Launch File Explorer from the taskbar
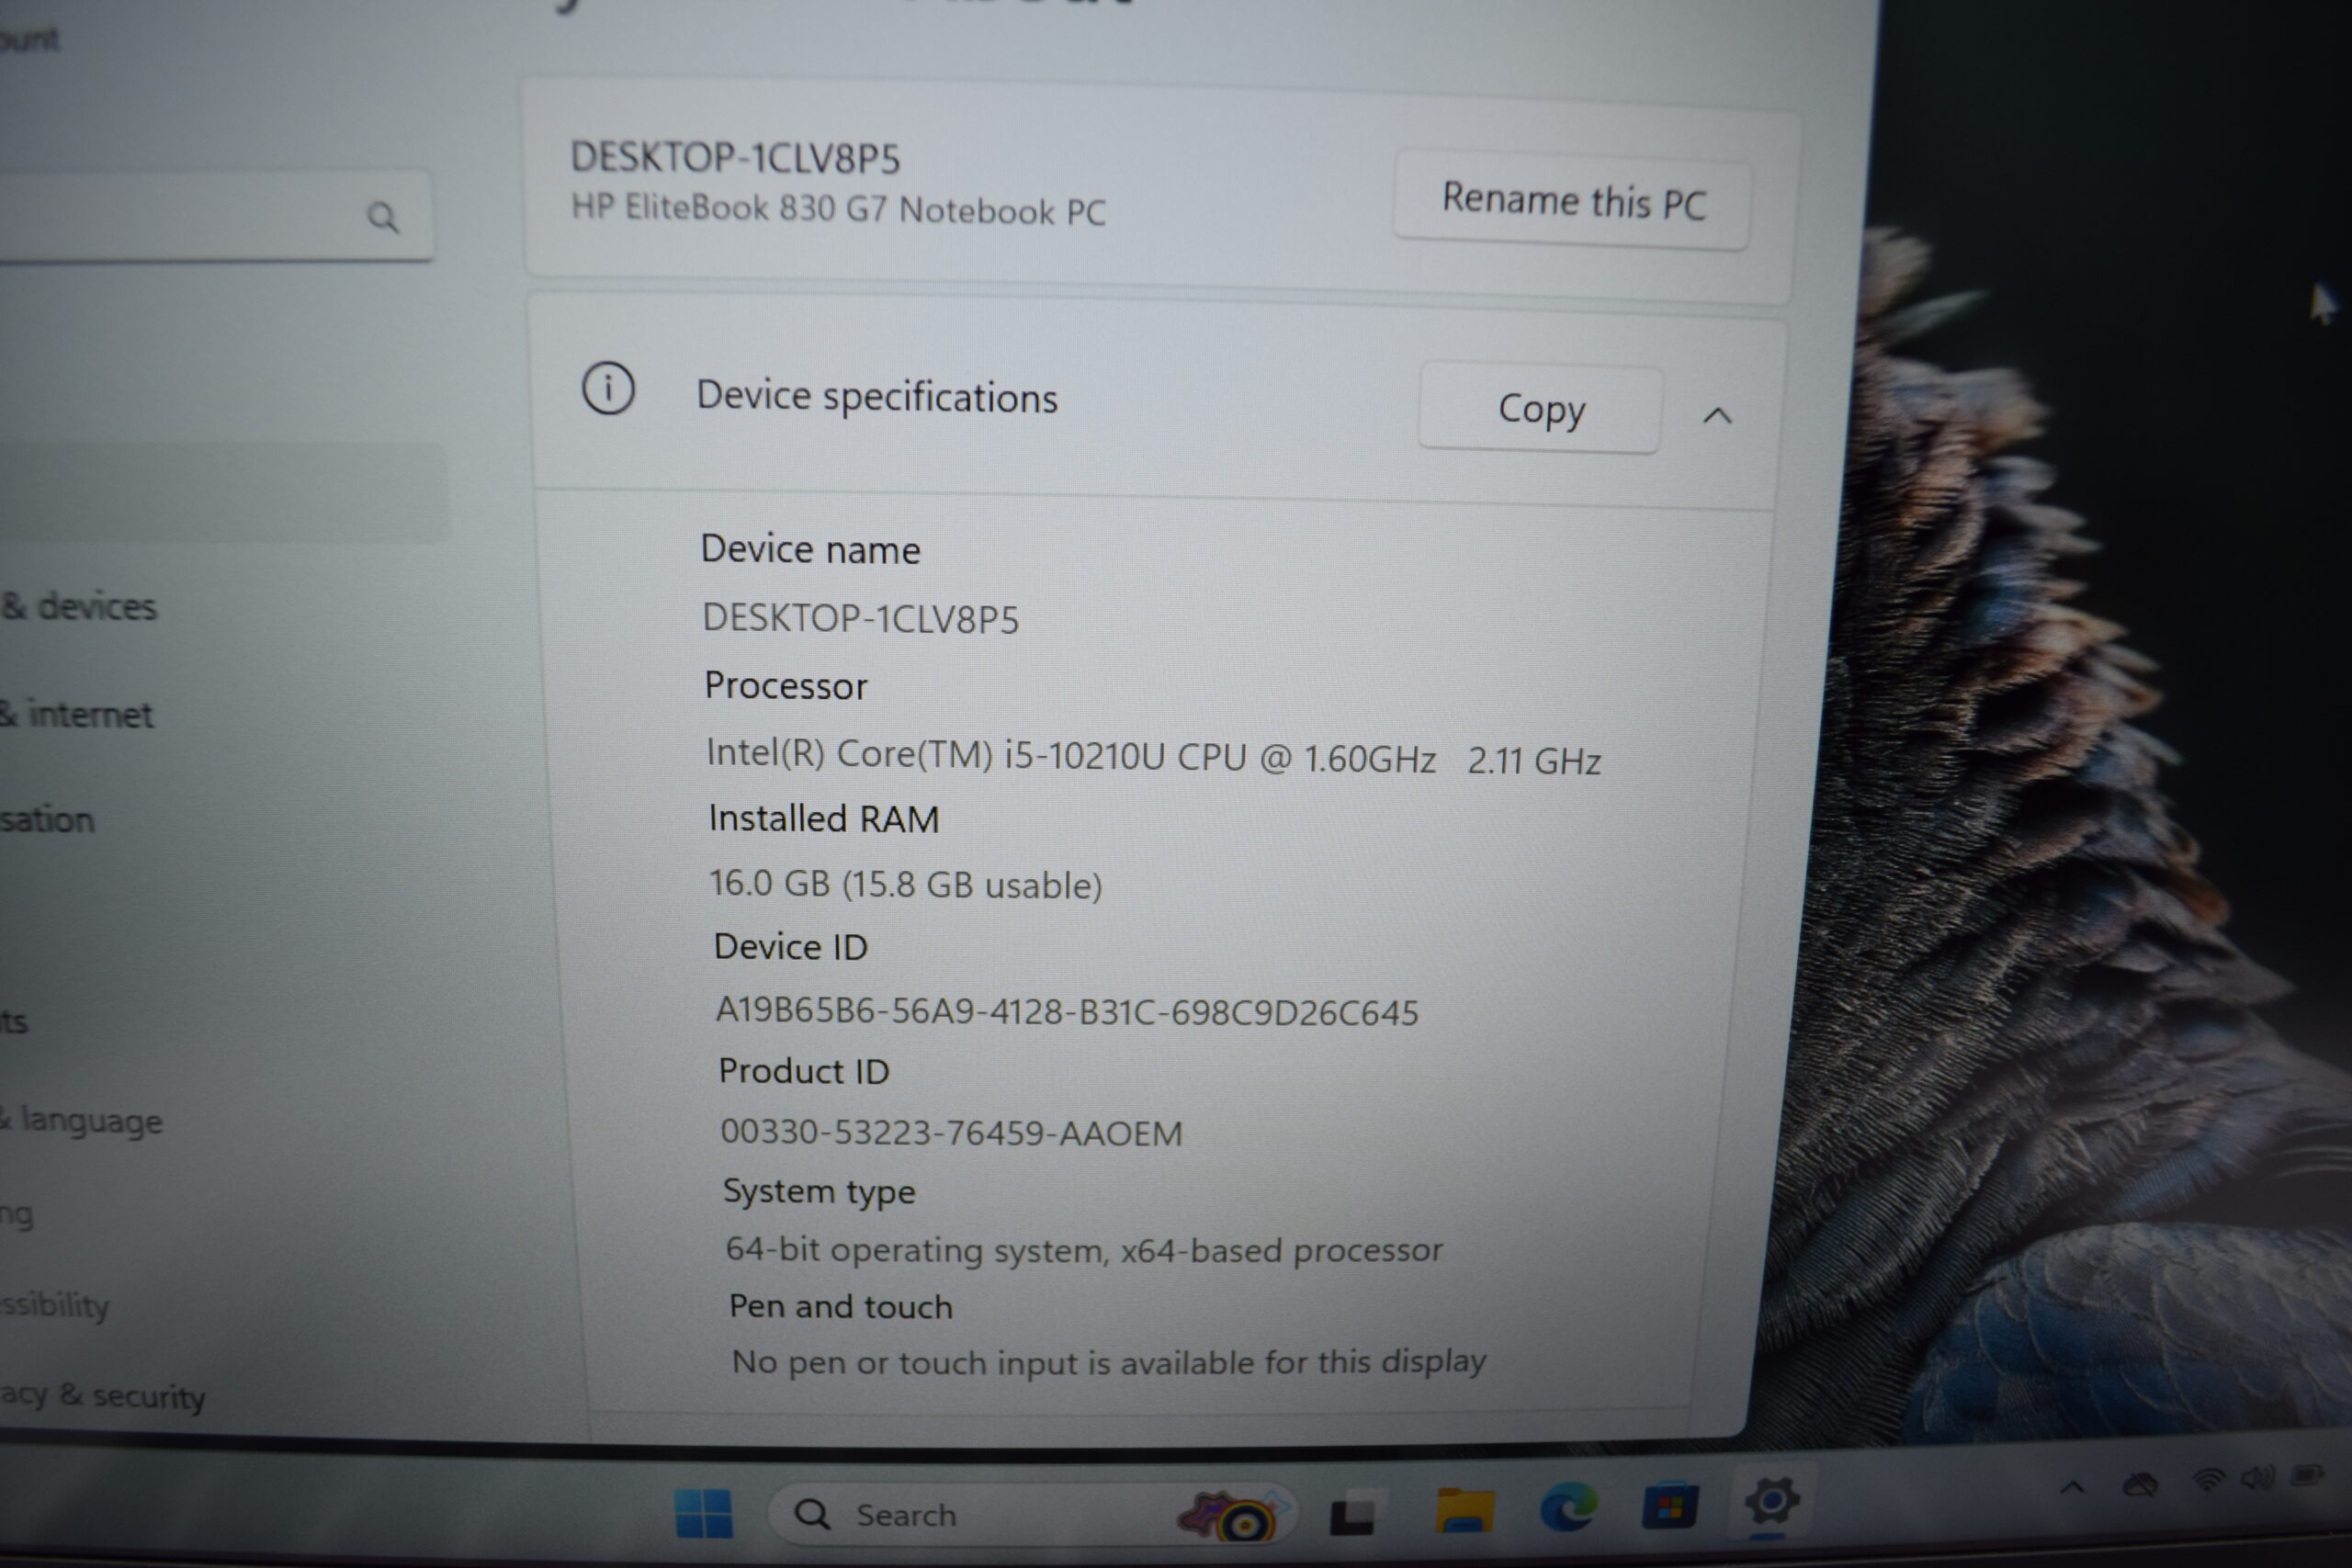This screenshot has width=2352, height=1568. (x=1465, y=1509)
